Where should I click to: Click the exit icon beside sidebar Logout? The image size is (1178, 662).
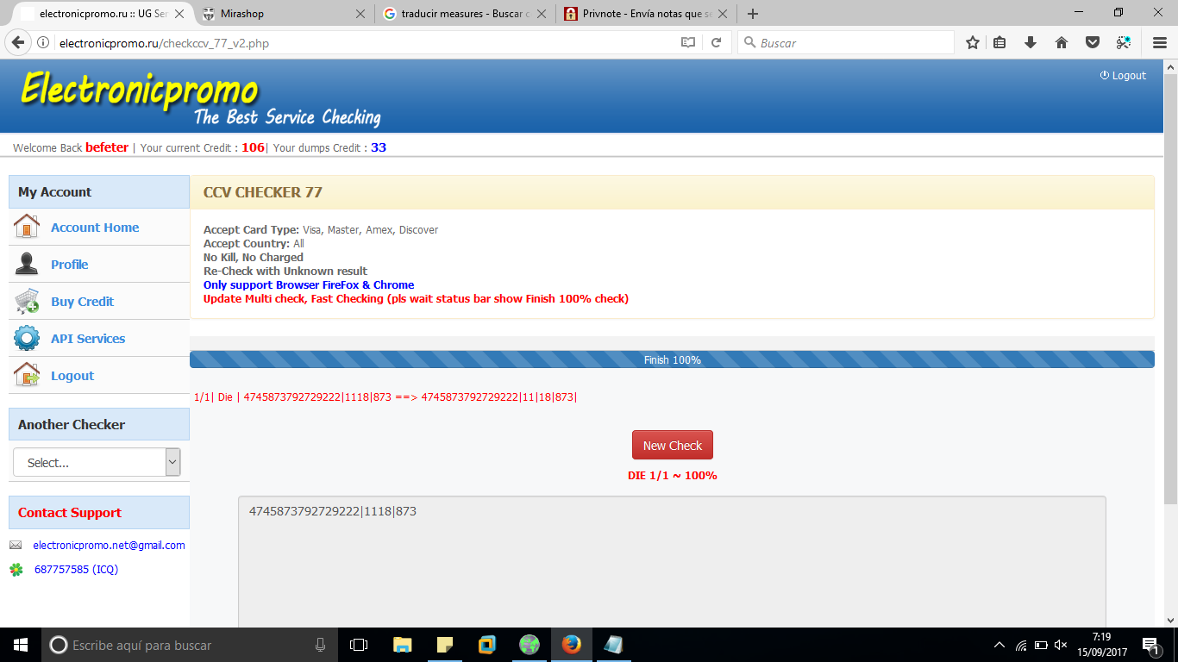tap(27, 375)
